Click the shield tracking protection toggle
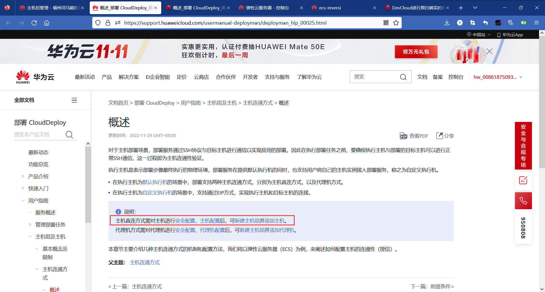The height and width of the screenshot is (292, 545). 98,23
